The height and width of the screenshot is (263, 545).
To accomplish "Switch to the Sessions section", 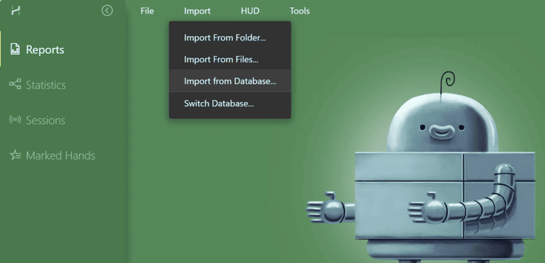I will 45,121.
